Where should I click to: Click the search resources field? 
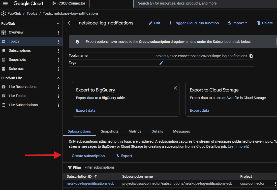[205, 4]
